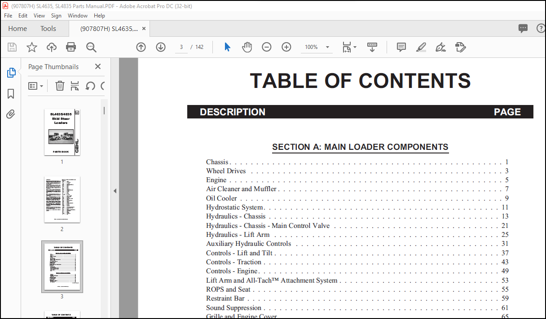Open notifications chat bubble icon
546x319 pixels.
click(523, 29)
